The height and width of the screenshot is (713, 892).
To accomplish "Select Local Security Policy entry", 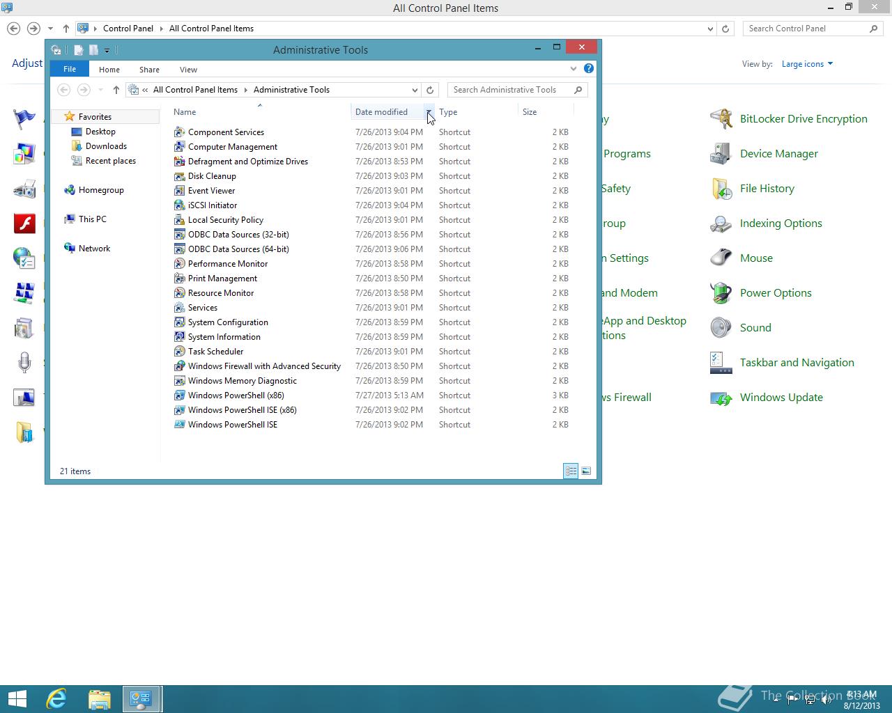I will (x=225, y=220).
